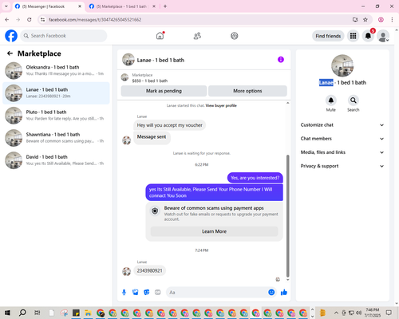Click the 'Hey will you accept my voucher' message
The width and height of the screenshot is (399, 319).
[169, 125]
